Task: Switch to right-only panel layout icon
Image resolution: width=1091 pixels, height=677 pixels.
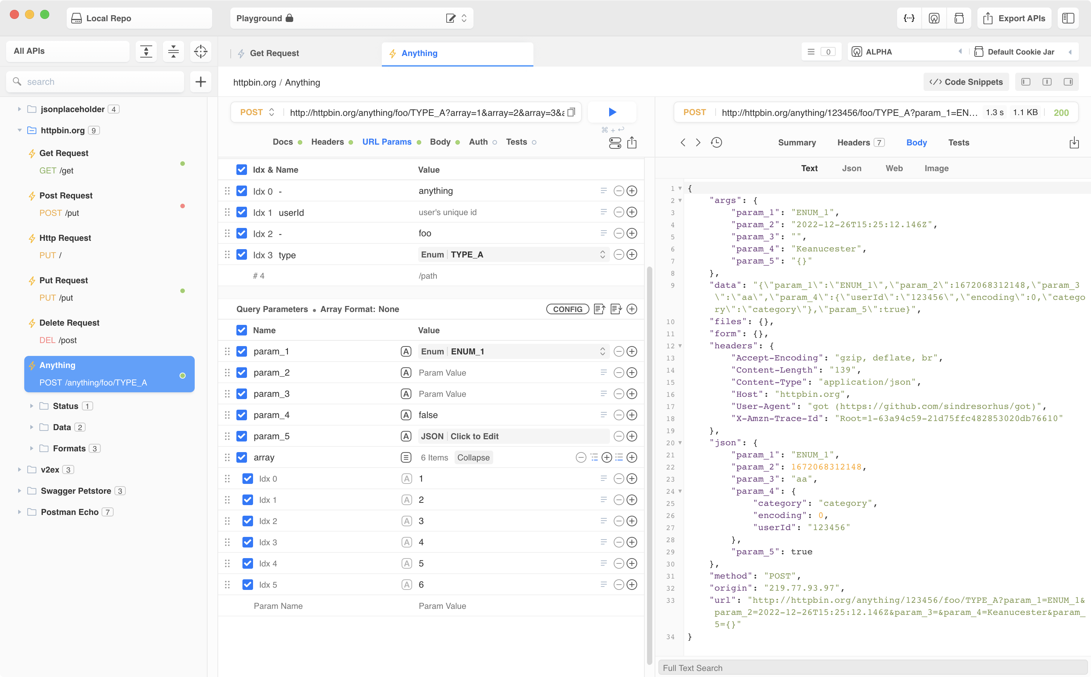Action: pyautogui.click(x=1068, y=82)
